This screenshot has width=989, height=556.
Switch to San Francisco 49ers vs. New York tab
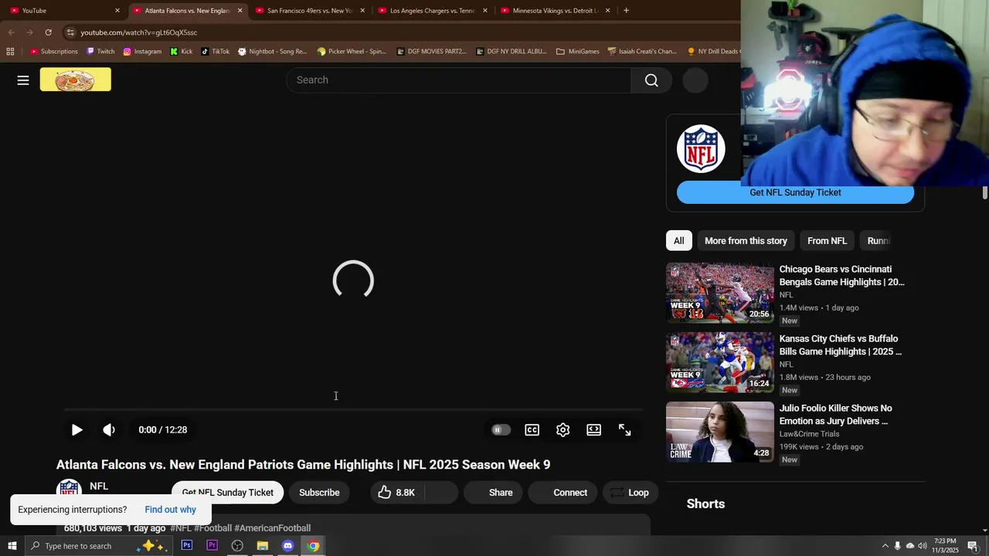point(309,11)
